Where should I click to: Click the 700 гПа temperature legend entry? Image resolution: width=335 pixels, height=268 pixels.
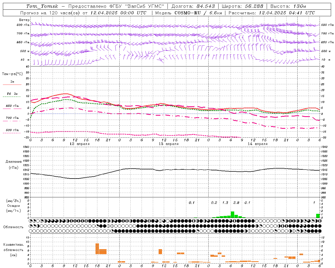(x=12, y=118)
